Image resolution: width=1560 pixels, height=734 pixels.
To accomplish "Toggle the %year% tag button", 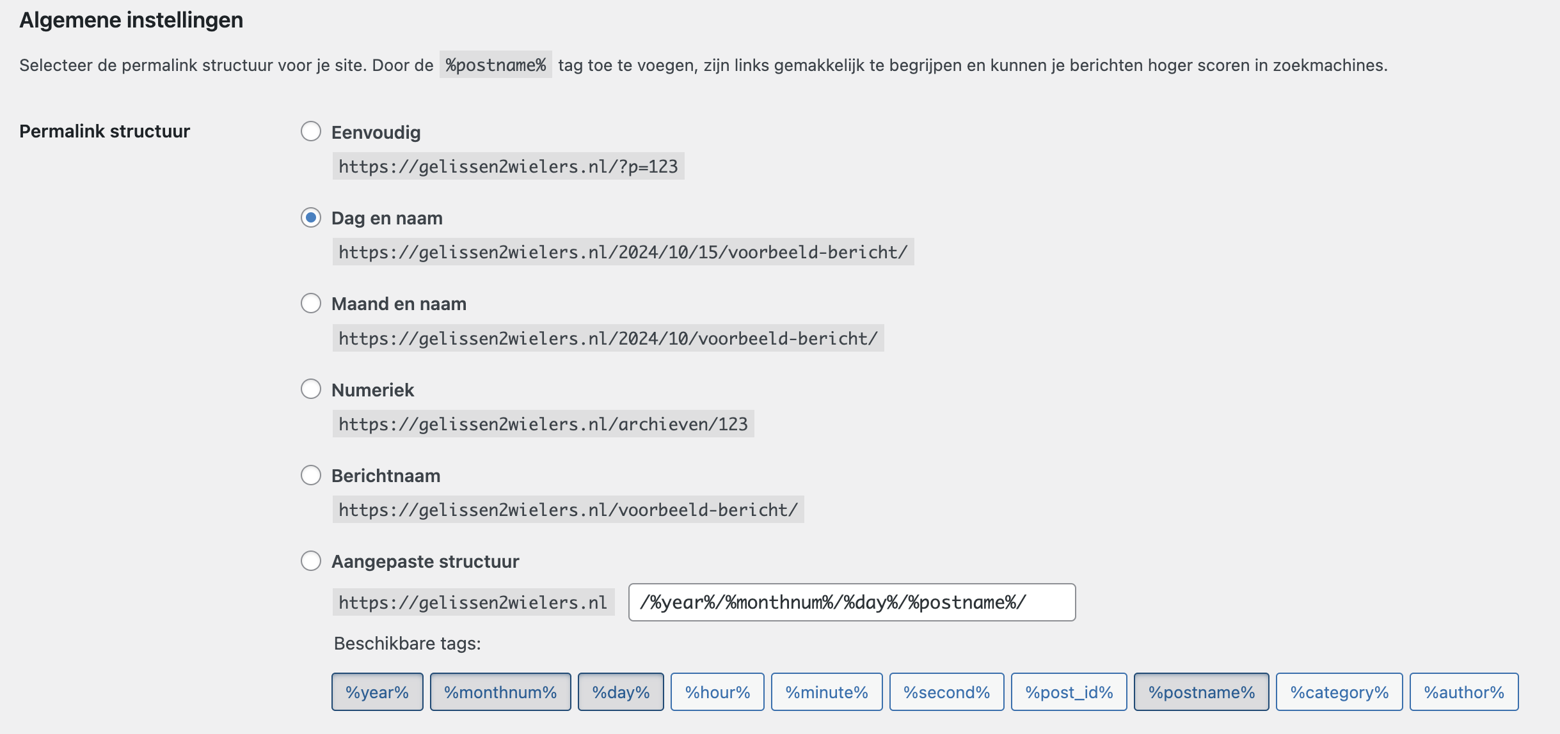I will (x=377, y=692).
